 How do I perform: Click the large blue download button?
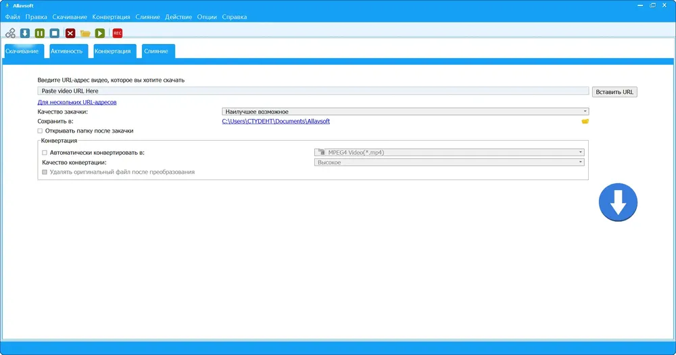(x=618, y=202)
